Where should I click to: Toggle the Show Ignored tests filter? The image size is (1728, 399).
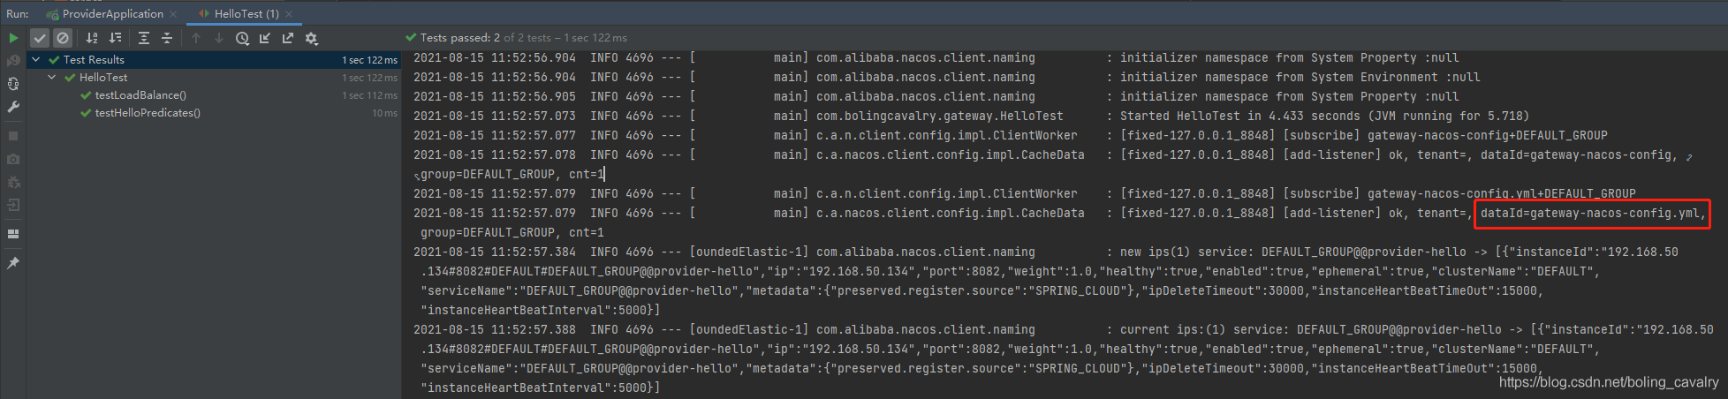(63, 38)
